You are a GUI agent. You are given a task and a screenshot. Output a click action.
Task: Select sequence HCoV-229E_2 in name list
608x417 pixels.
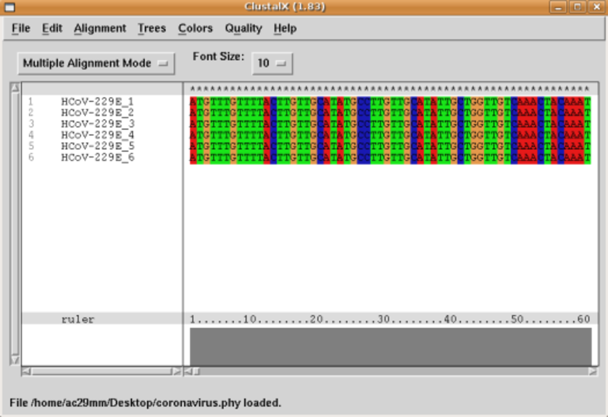pyautogui.click(x=98, y=112)
